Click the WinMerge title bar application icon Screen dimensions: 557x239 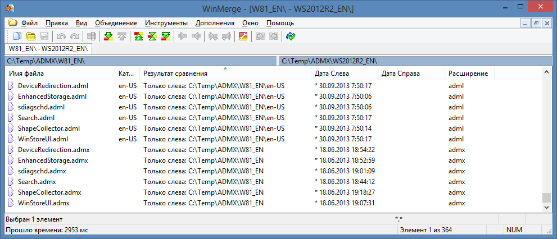point(10,8)
